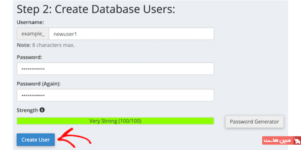The width and height of the screenshot is (301, 150).
Task: Click the example_ username prefix box
Action: [x=33, y=34]
